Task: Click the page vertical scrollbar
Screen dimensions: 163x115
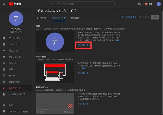Action: [162, 62]
